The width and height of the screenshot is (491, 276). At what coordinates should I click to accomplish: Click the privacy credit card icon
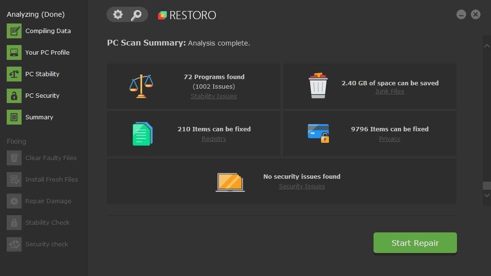[318, 133]
